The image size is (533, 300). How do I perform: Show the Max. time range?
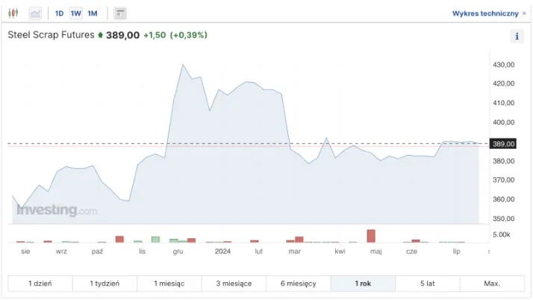point(492,284)
